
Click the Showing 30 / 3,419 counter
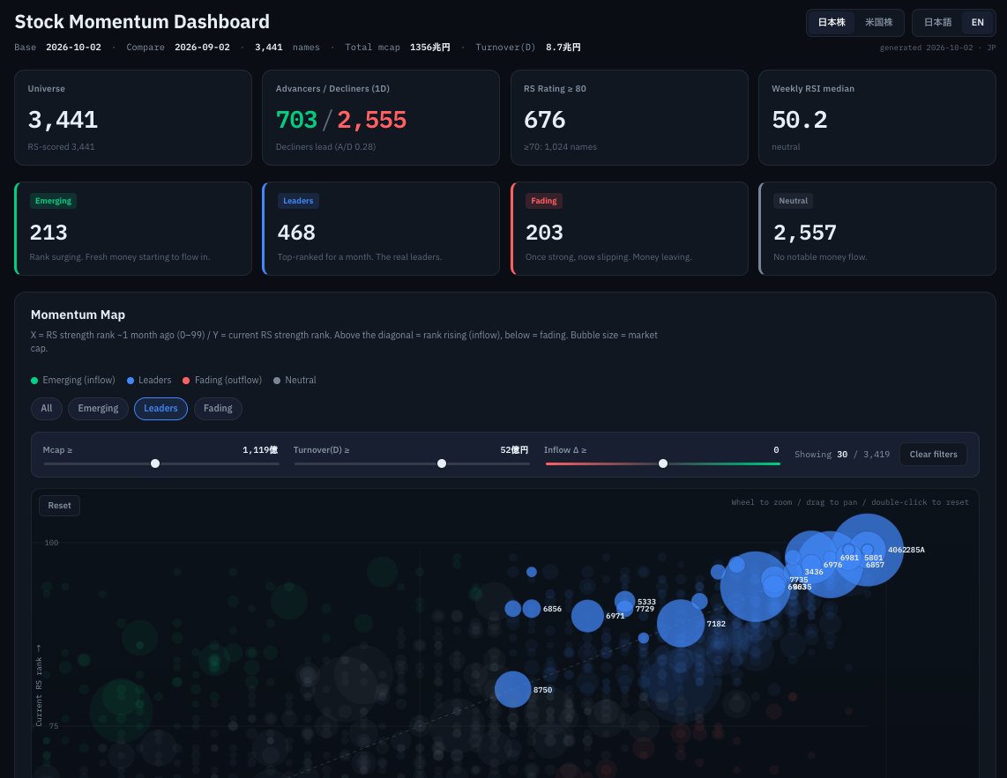[842, 455]
